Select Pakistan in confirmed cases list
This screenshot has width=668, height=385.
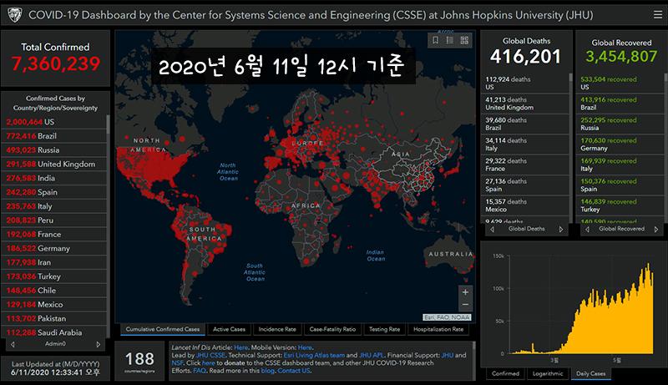54,318
